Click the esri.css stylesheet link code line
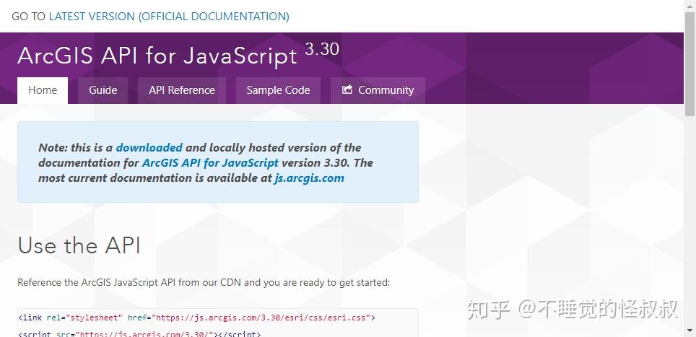 coord(196,318)
